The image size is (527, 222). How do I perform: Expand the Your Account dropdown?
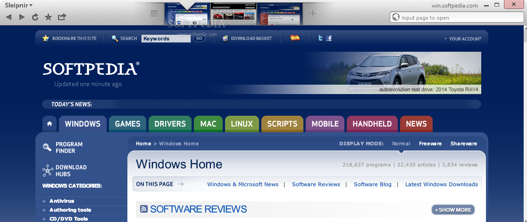tap(462, 39)
